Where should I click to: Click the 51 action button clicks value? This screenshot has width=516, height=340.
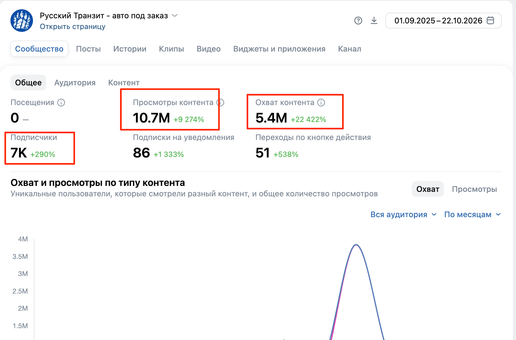pyautogui.click(x=263, y=153)
